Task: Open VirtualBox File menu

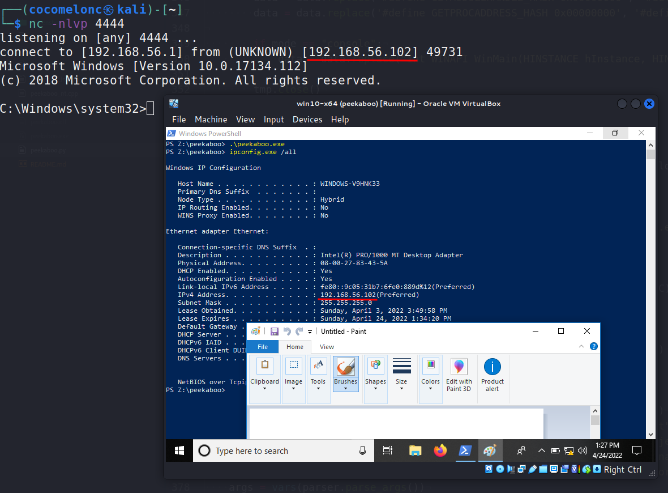Action: pyautogui.click(x=179, y=120)
